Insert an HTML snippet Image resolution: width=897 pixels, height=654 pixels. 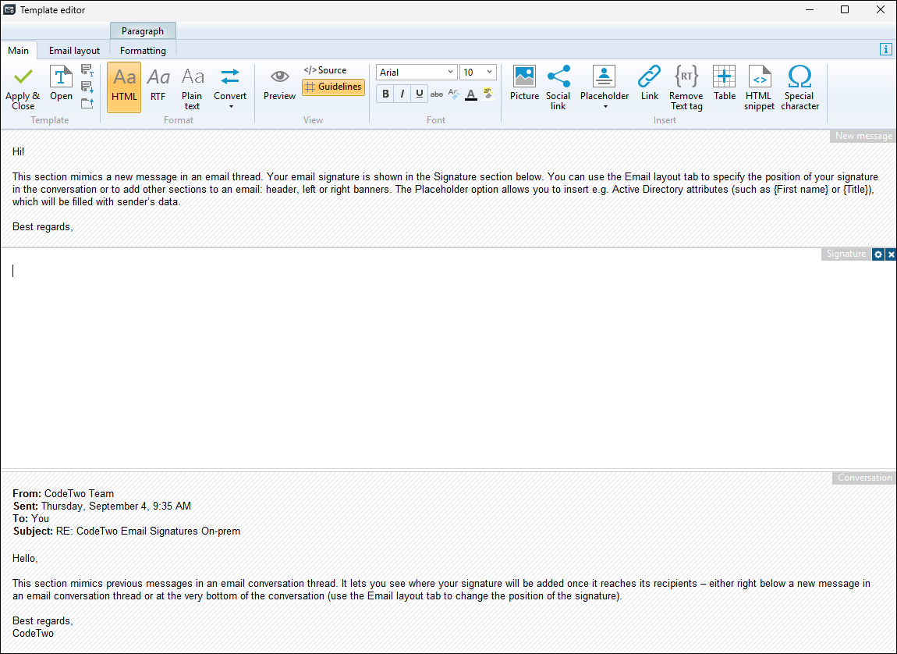pyautogui.click(x=759, y=86)
